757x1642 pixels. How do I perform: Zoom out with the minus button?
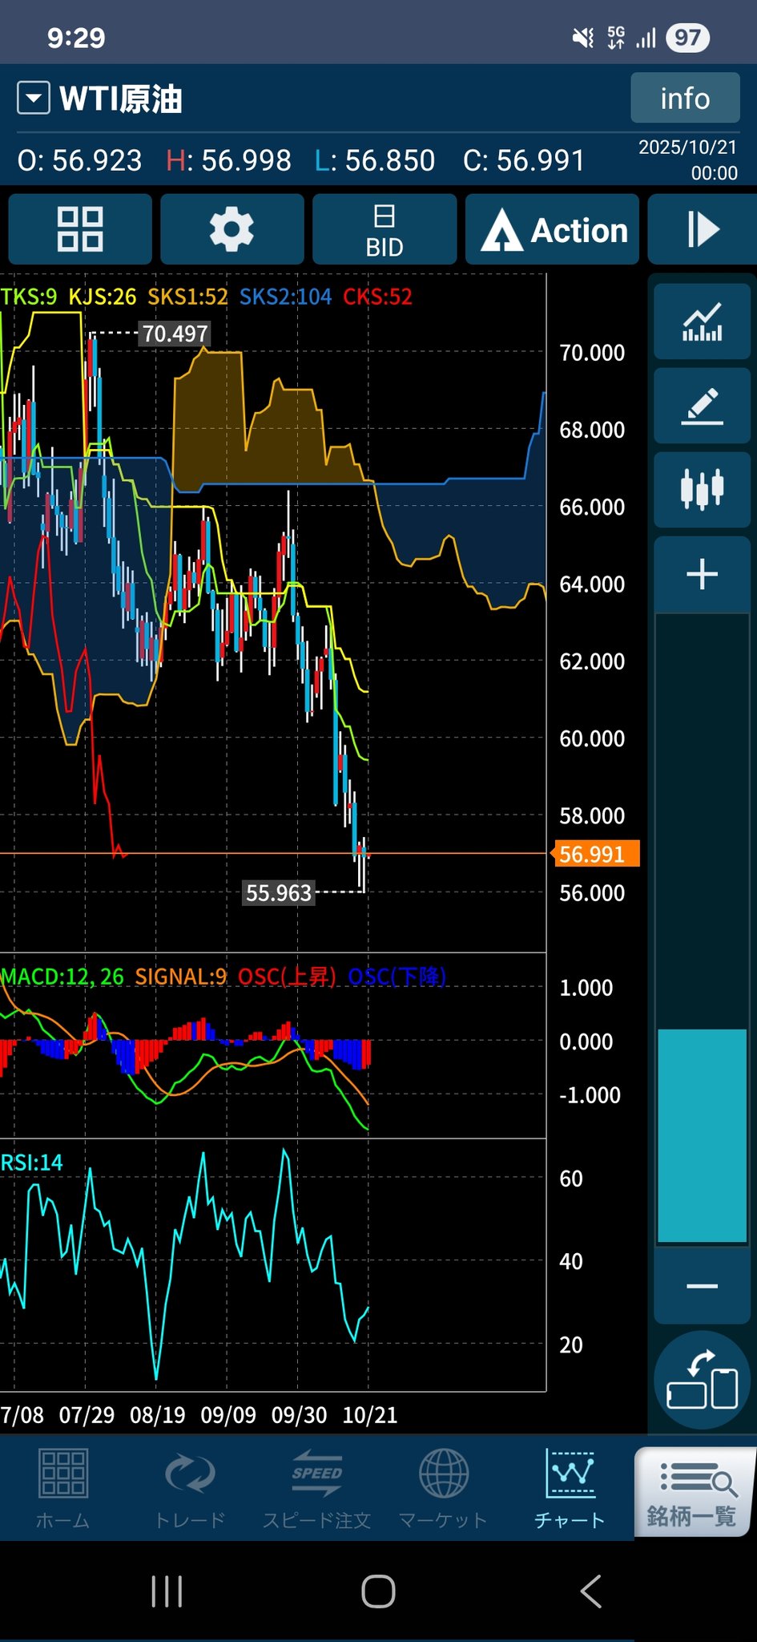[x=702, y=1286]
